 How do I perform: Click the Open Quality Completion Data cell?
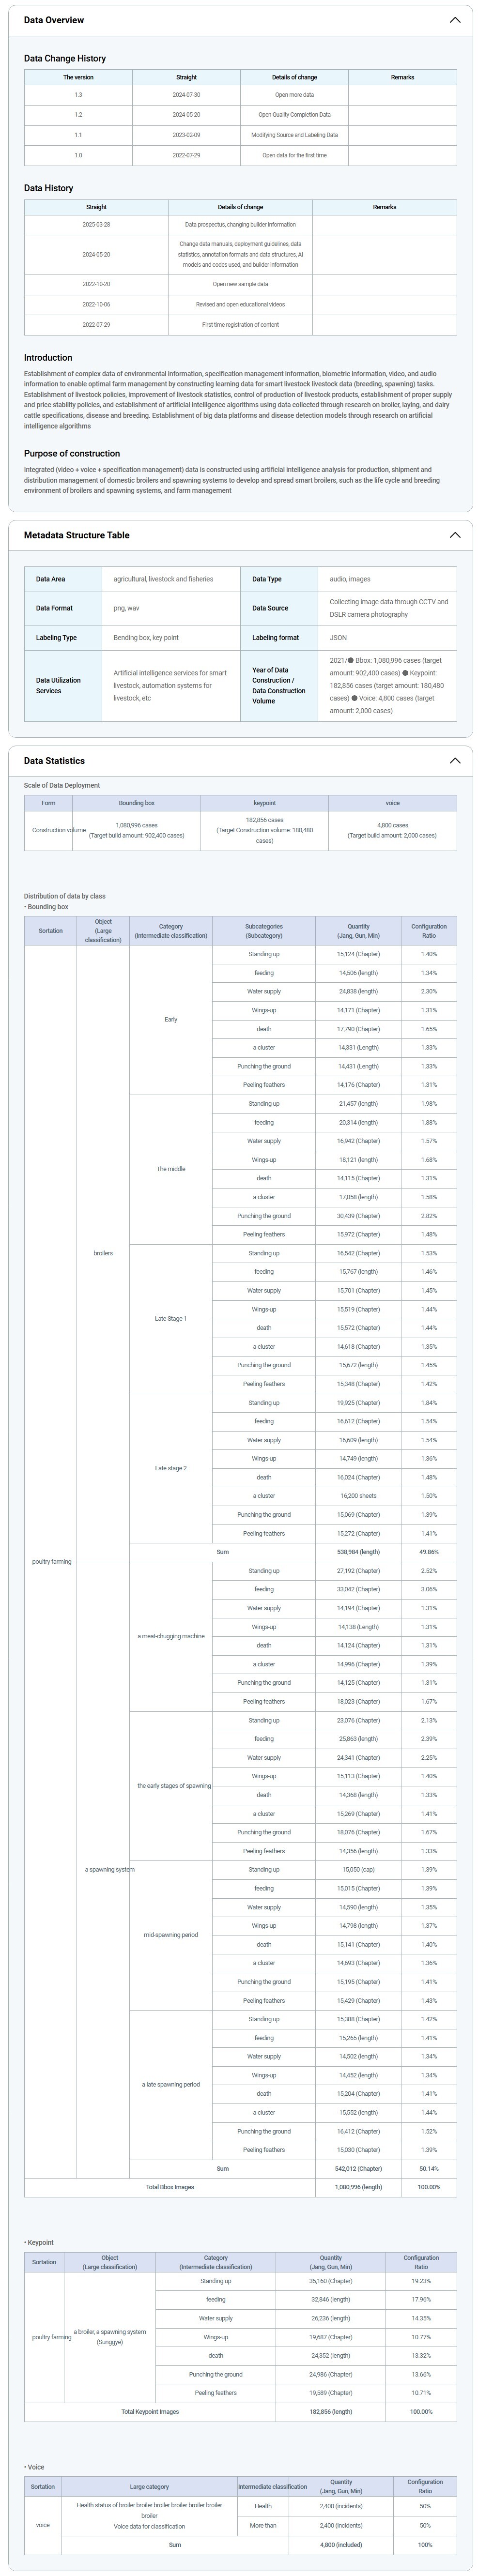pos(294,115)
